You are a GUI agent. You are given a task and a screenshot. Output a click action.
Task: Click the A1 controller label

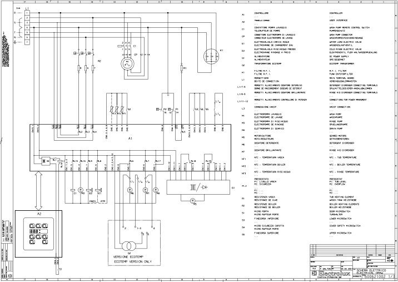pos(130,136)
